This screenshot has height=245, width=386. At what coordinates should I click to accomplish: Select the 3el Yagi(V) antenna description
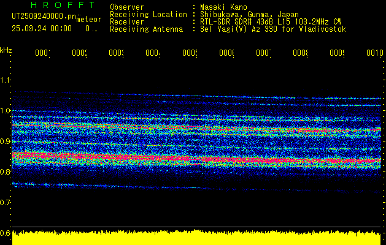273,29
